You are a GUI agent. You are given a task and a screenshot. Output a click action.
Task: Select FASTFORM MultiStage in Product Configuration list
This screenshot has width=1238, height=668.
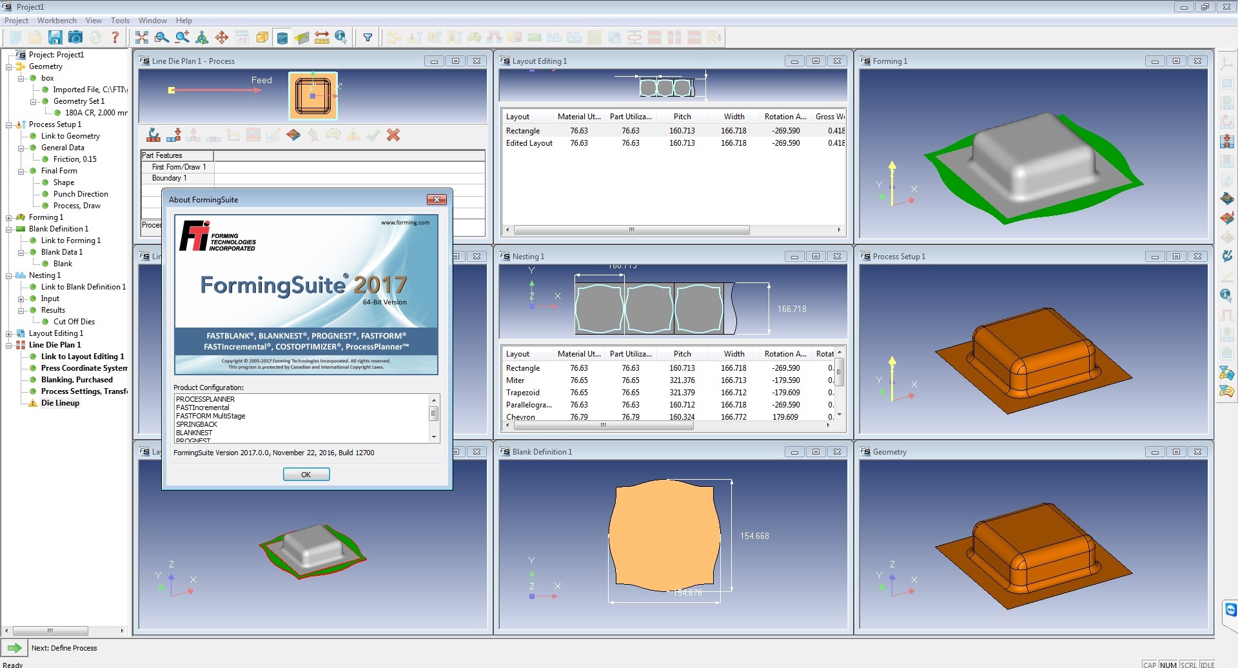(210, 416)
